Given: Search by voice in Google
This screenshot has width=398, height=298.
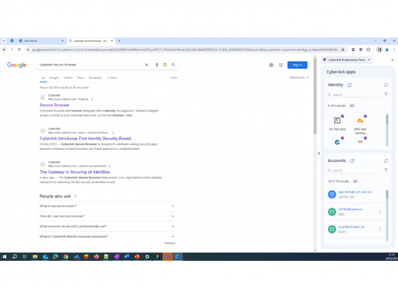Looking at the screenshot, I should pos(157,65).
